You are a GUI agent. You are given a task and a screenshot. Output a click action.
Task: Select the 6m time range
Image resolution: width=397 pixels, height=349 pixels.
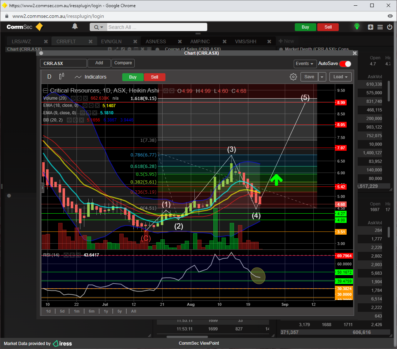point(91,311)
